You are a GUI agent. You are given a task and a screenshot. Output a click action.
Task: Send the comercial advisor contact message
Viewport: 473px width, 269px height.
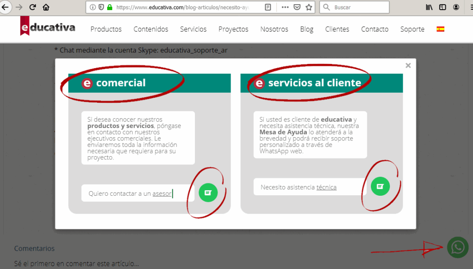click(x=208, y=193)
